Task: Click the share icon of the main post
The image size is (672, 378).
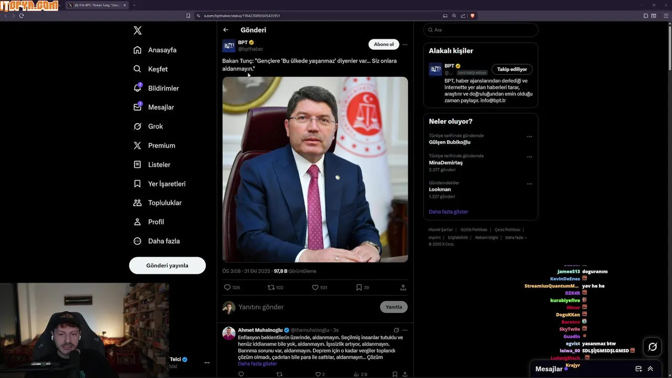Action: [x=403, y=287]
